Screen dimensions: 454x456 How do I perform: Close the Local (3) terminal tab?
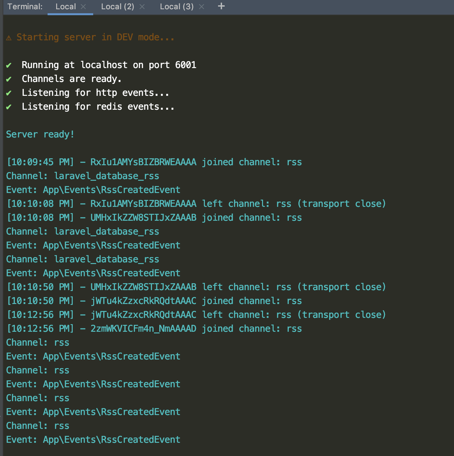coord(202,7)
